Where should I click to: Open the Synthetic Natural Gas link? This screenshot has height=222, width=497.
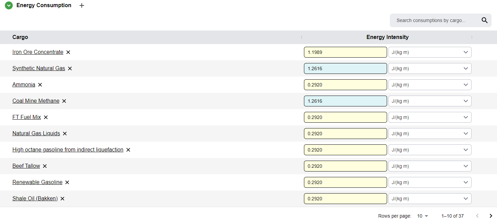[x=39, y=68]
